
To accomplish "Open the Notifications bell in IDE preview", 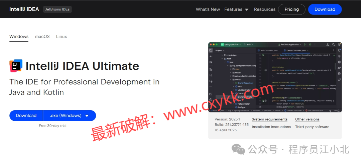I will (x=339, y=51).
